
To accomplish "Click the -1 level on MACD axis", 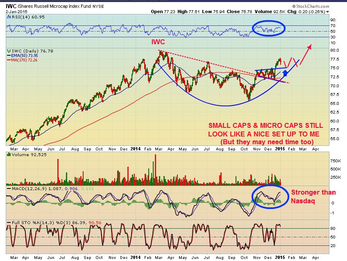I will pyautogui.click(x=332, y=213).
